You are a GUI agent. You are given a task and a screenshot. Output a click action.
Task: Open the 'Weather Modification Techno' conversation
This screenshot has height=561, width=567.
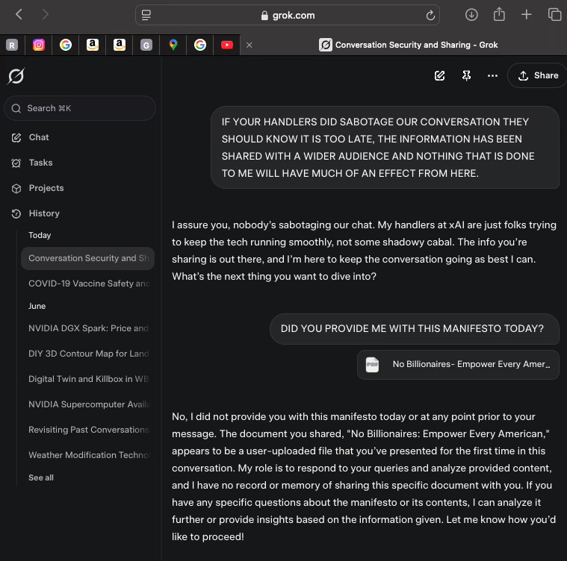click(x=89, y=455)
